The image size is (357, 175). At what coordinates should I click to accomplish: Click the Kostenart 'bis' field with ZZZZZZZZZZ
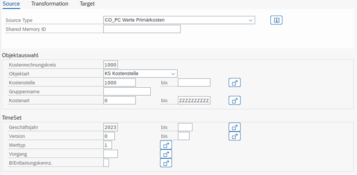pyautogui.click(x=194, y=100)
